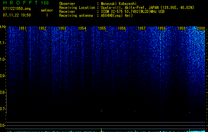
Task: Click the 1952 time axis label
Action: click(x=42, y=28)
